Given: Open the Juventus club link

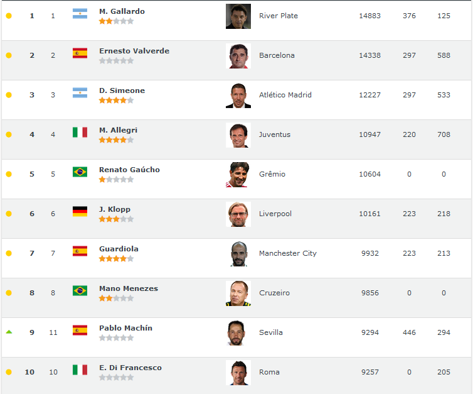Looking at the screenshot, I should pyautogui.click(x=275, y=134).
